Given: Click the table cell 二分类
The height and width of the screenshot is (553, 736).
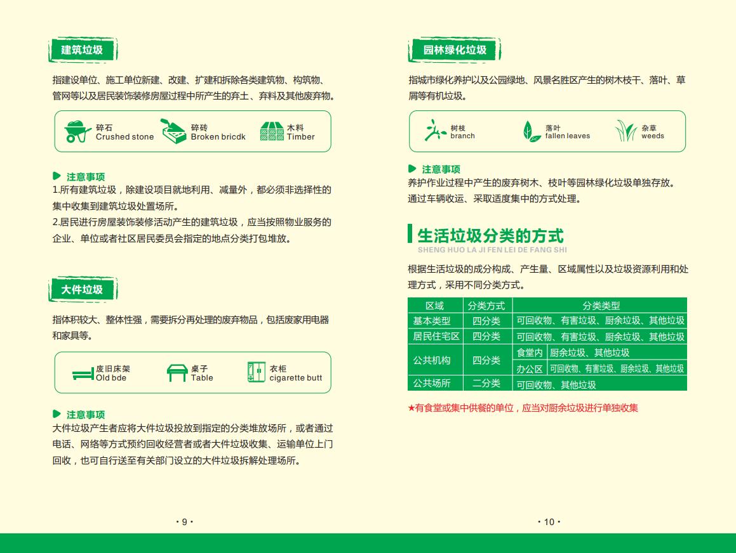Looking at the screenshot, I should (x=487, y=383).
